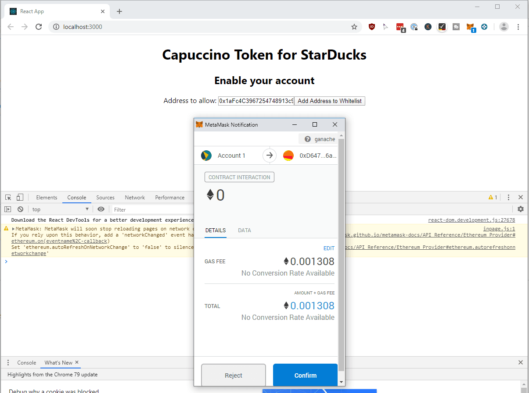Select the DATA tab in MetaMask
This screenshot has height=393, width=529.
245,230
